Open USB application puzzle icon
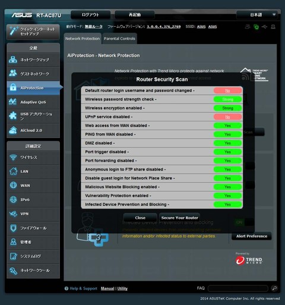The height and width of the screenshot is (305, 285). [13, 116]
